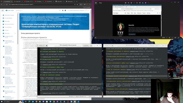Click 'Открыть' in the left gedit window
The height and width of the screenshot is (103, 183).
41,45
